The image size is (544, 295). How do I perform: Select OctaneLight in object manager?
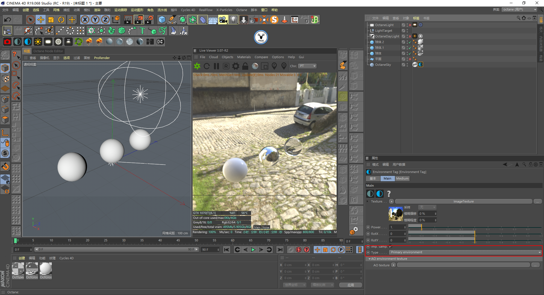[384, 25]
